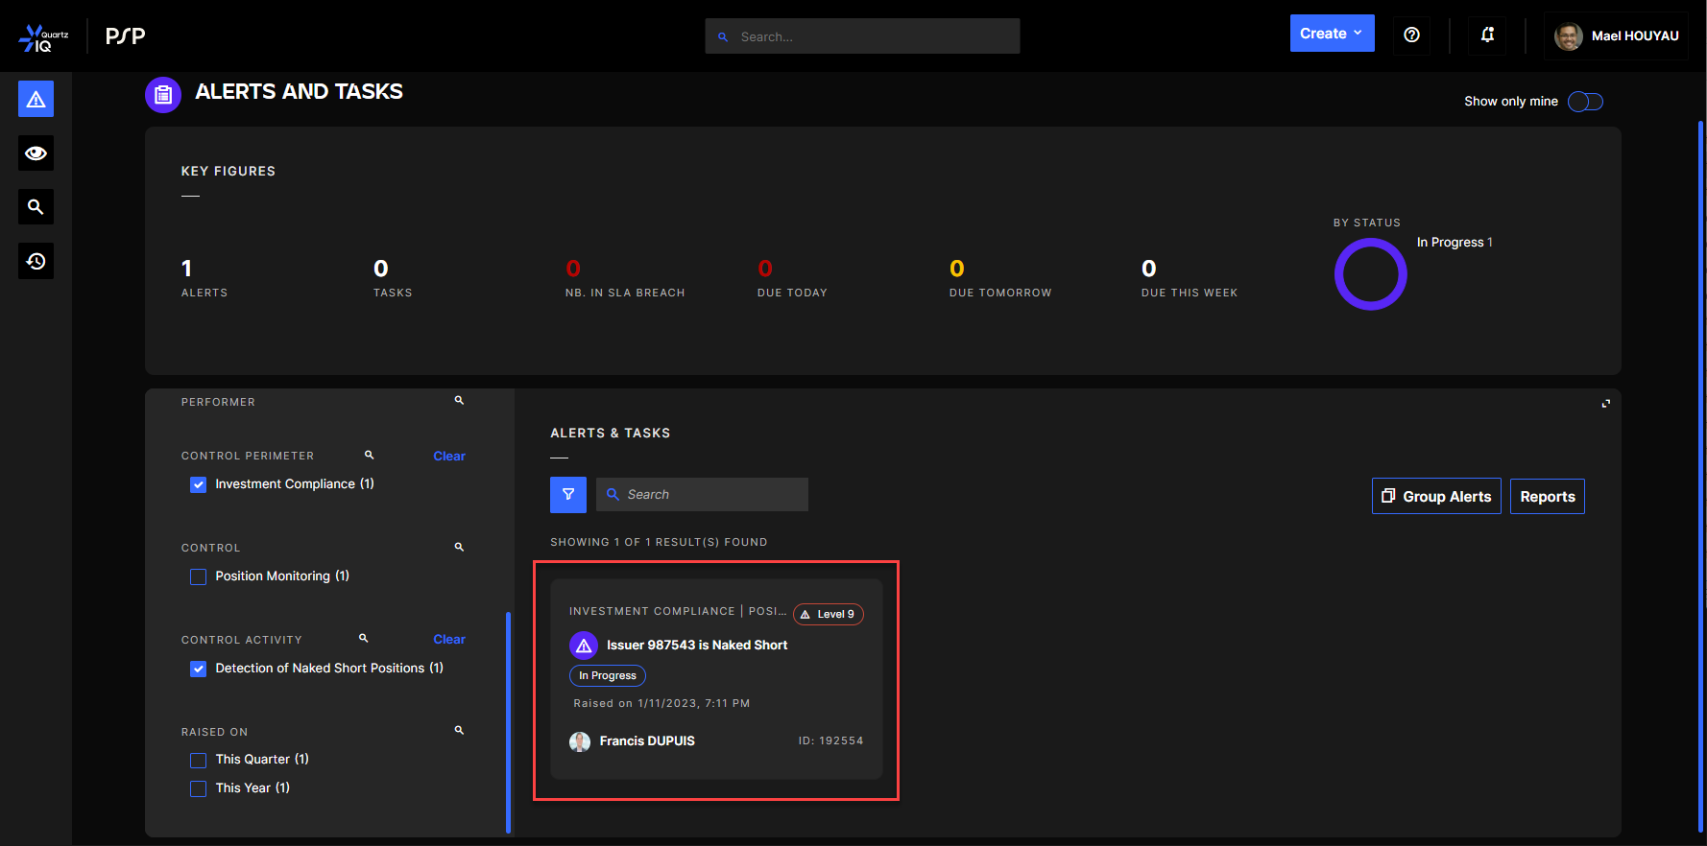Image resolution: width=1707 pixels, height=846 pixels.
Task: Click the Alerts & Tasks search field
Action: (710, 495)
